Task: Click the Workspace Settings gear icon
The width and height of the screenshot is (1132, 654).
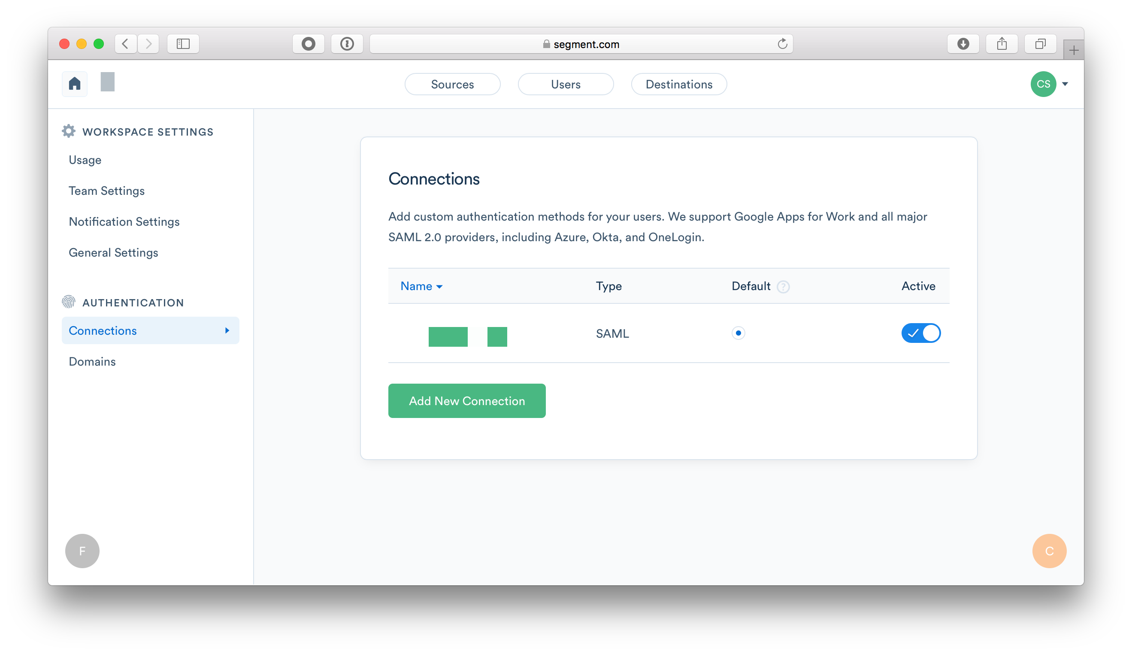Action: (68, 131)
